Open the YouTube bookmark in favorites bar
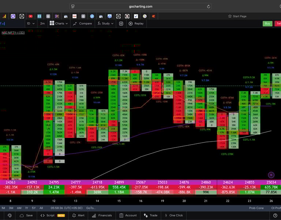This screenshot has width=281, height=220. (x=31, y=16)
